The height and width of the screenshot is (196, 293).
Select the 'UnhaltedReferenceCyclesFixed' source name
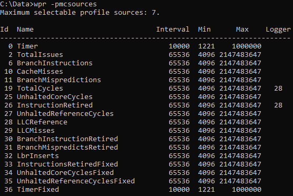[76, 181]
